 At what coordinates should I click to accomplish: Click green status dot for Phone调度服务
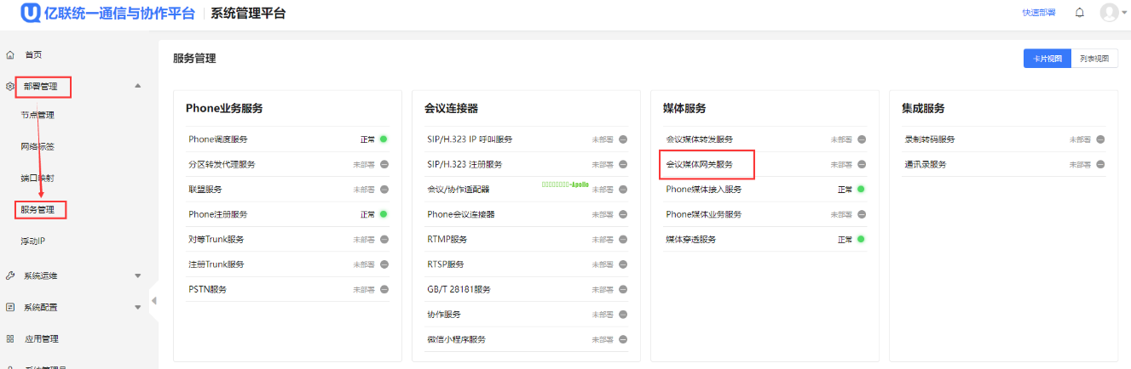coord(384,139)
